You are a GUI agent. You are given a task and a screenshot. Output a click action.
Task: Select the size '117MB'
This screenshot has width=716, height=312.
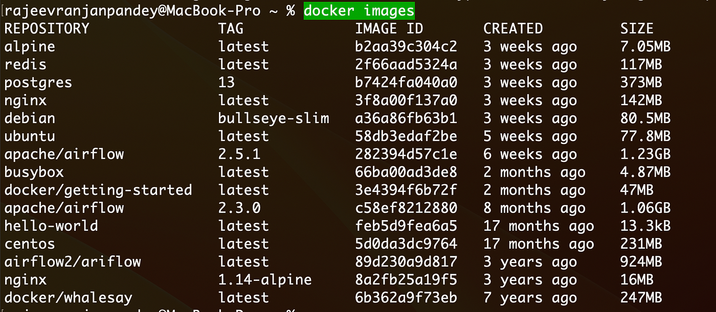coord(641,65)
